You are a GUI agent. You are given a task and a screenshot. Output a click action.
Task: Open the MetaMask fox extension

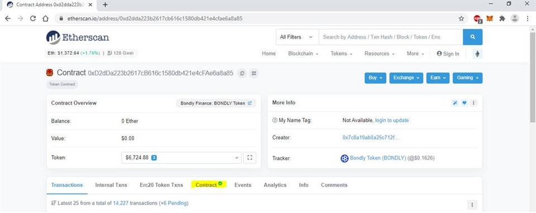tap(490, 18)
